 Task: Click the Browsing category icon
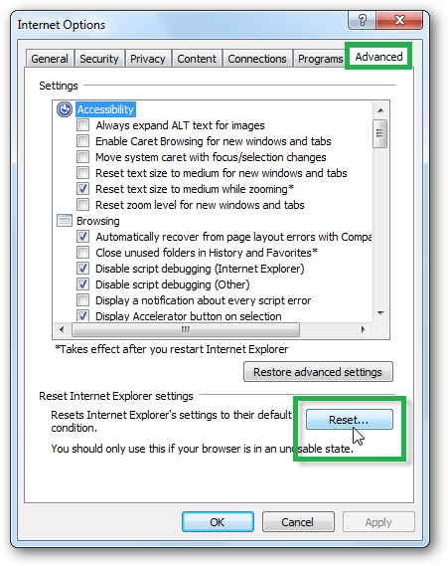pos(65,220)
